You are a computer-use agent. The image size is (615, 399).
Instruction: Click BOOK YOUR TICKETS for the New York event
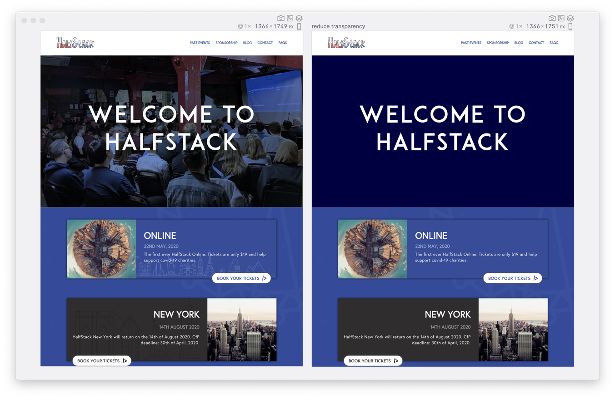102,360
